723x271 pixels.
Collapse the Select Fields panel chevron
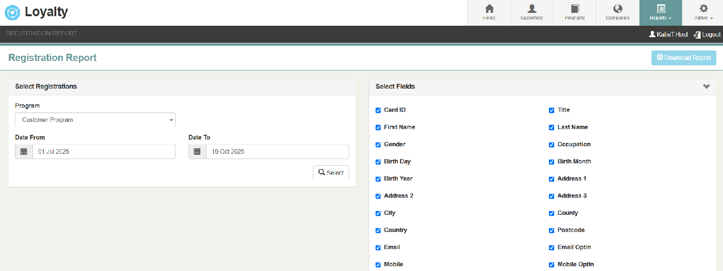[x=706, y=87]
